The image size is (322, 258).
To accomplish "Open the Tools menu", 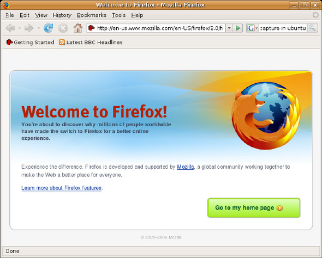I will point(118,15).
